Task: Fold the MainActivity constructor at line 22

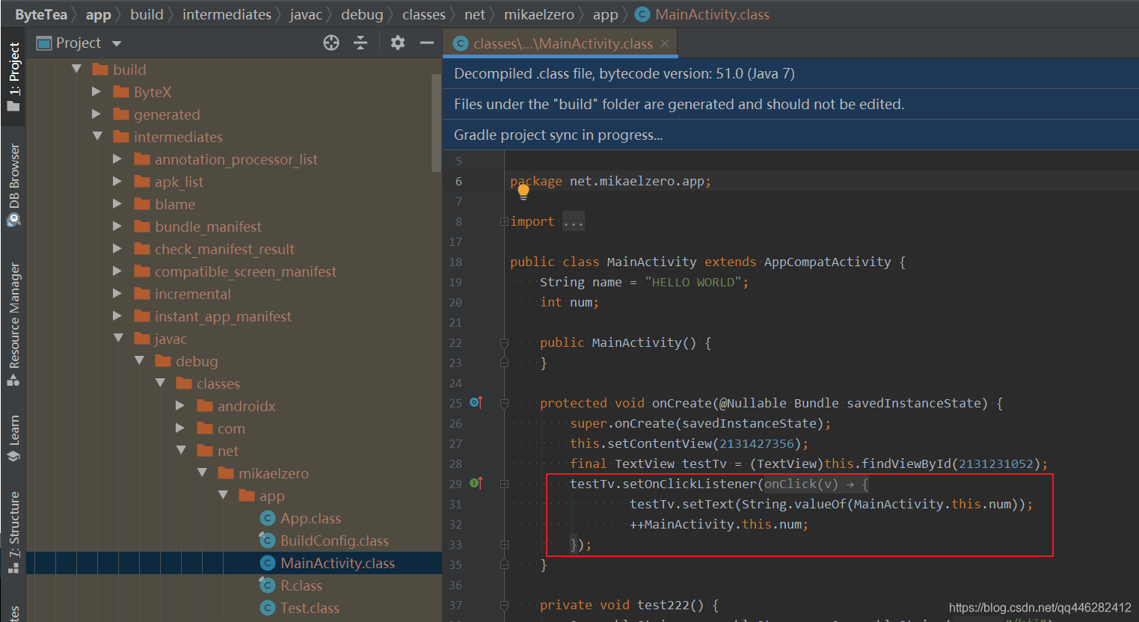Action: coord(504,342)
